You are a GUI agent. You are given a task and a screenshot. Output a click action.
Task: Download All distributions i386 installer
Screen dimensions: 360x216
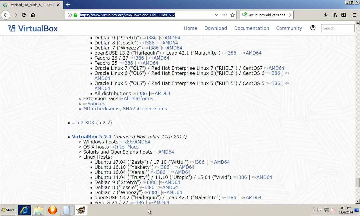coord(142,93)
